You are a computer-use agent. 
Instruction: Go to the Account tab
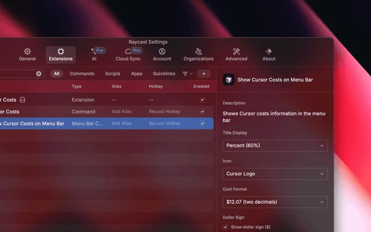tap(162, 55)
